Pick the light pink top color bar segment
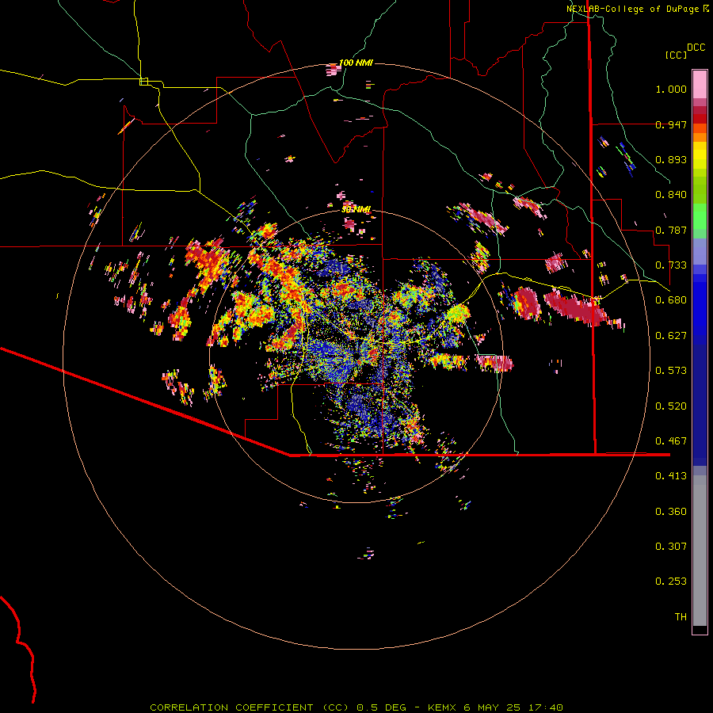This screenshot has height=713, width=713. coord(700,84)
